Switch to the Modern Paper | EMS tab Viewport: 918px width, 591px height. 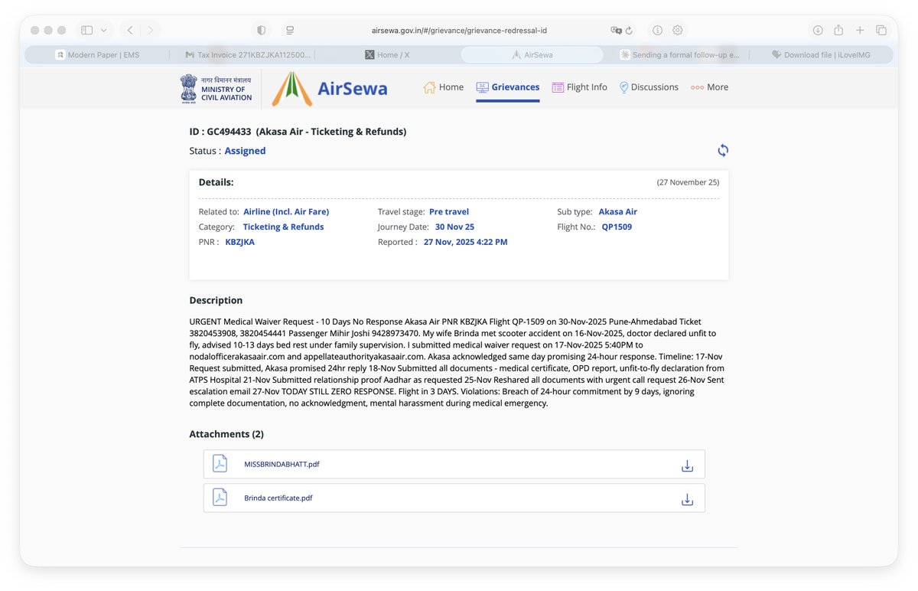click(97, 55)
